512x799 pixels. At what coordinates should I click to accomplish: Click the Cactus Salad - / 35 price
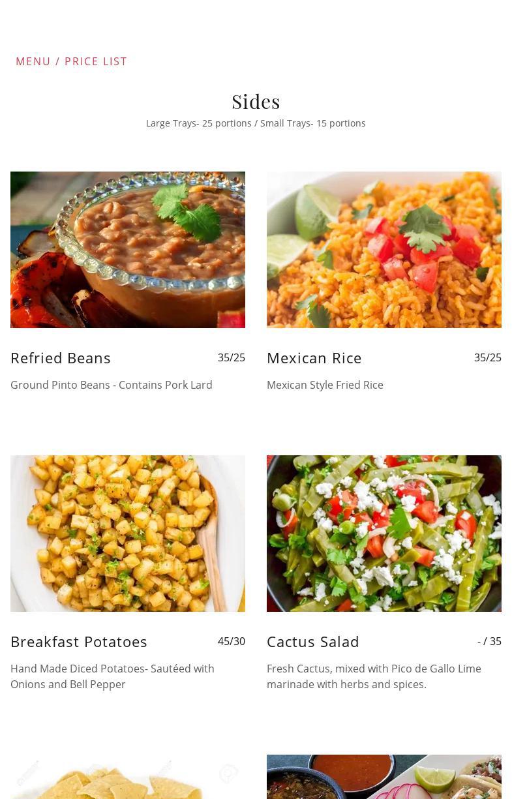point(489,641)
